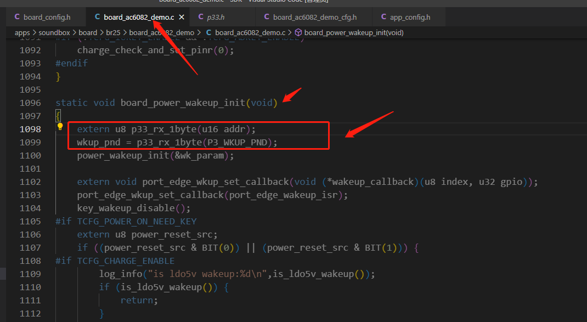
Task: Click the TCFG_POWER_ON_NEED_KEY macro
Action: point(137,221)
